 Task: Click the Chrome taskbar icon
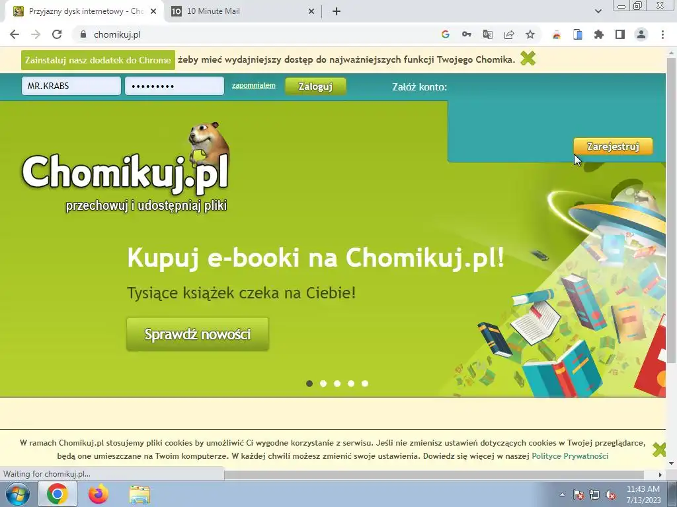click(x=58, y=494)
